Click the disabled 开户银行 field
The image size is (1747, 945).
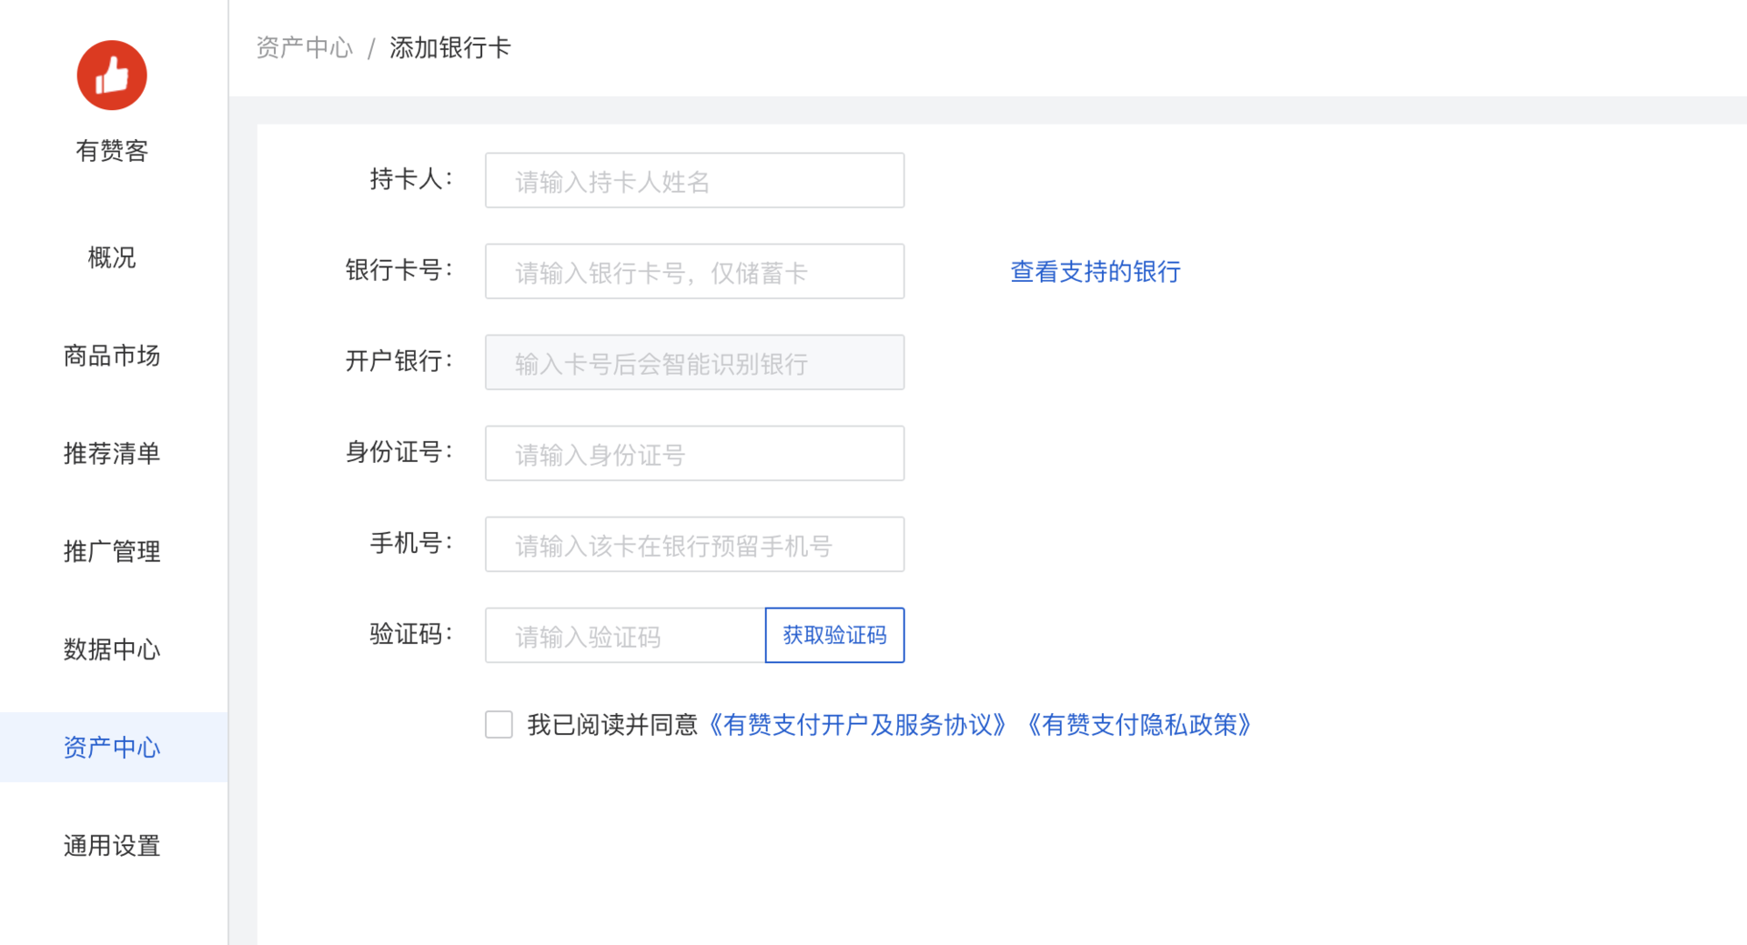[694, 363]
